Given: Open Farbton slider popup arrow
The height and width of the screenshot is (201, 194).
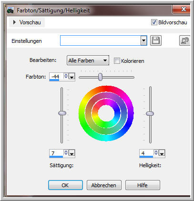Looking at the screenshot, I should 72,76.
